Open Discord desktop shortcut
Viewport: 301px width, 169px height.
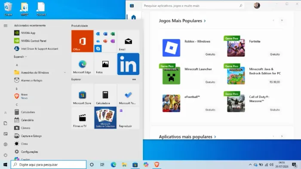click(x=41, y=9)
